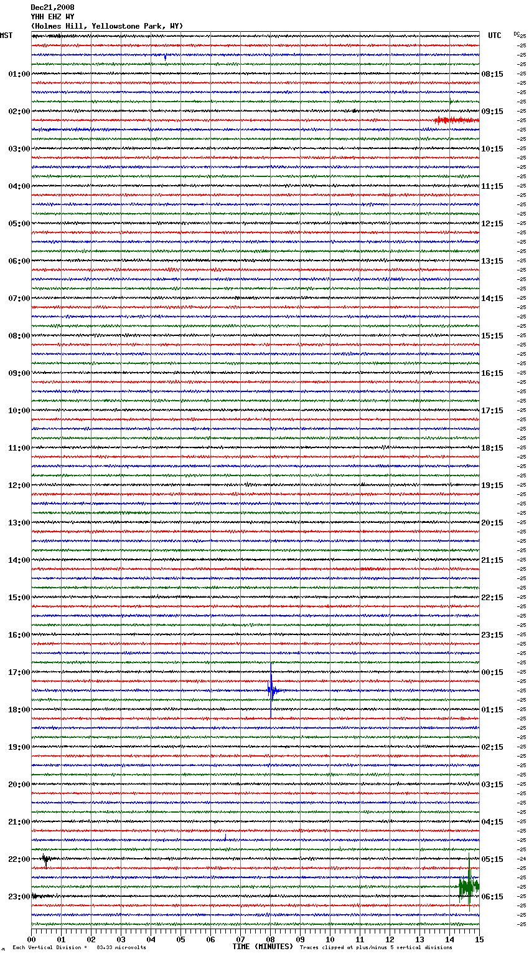Click the station code YHH EHZ WY
This screenshot has height=956, width=529.
[52, 17]
